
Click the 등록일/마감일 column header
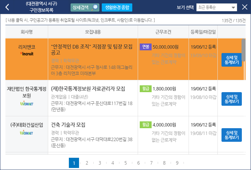click(x=203, y=32)
